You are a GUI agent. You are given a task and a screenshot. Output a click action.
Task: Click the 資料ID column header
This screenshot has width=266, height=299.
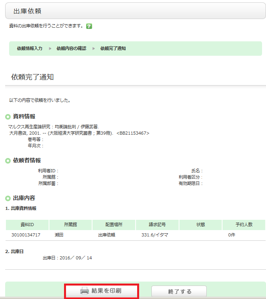click(x=27, y=225)
